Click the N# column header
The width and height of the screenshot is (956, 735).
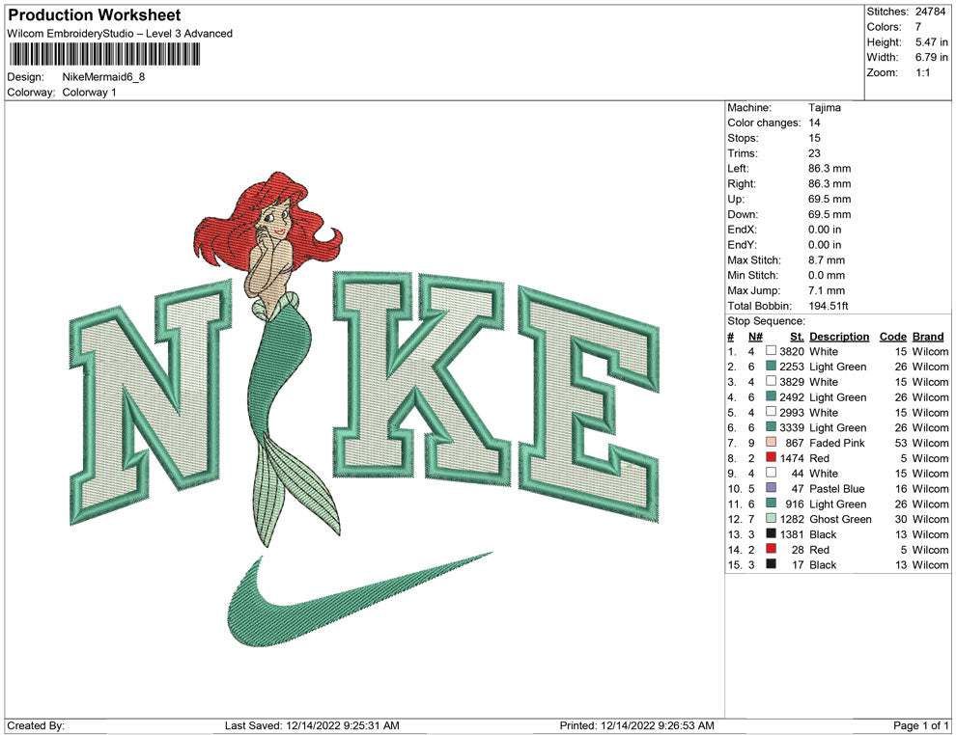(755, 337)
